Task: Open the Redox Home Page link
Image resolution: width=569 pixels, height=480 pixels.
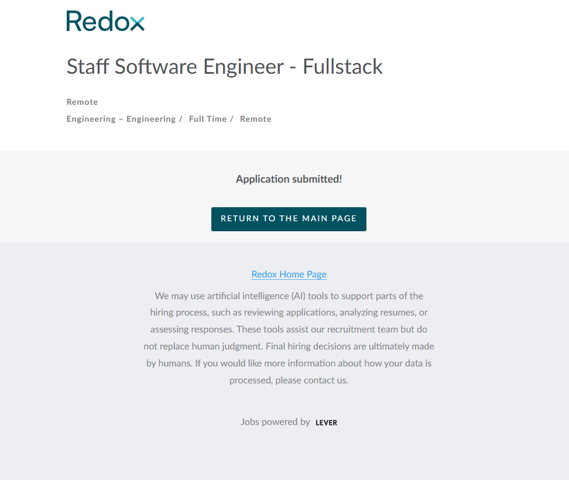Action: pyautogui.click(x=289, y=274)
